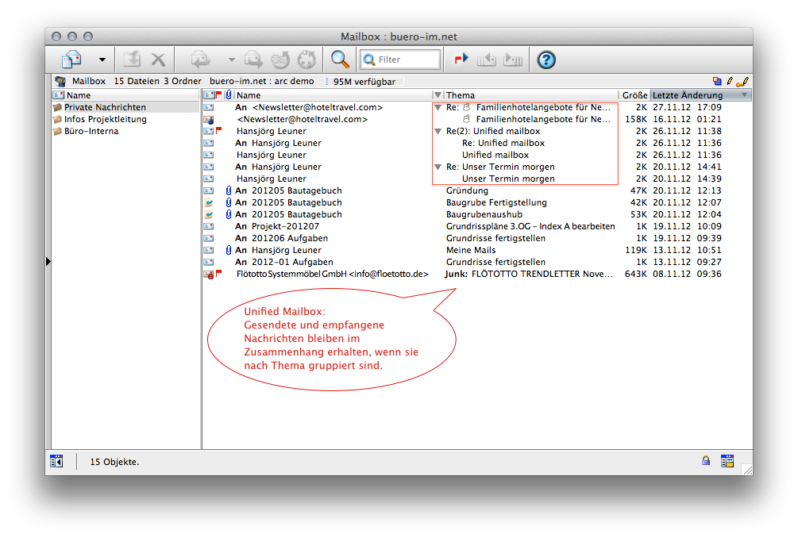
Task: Sort by 'Letzte Änderung' column header
Action: (688, 95)
